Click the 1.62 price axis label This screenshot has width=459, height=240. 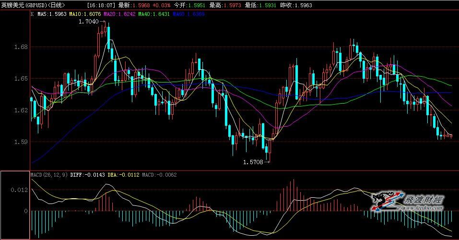point(21,110)
